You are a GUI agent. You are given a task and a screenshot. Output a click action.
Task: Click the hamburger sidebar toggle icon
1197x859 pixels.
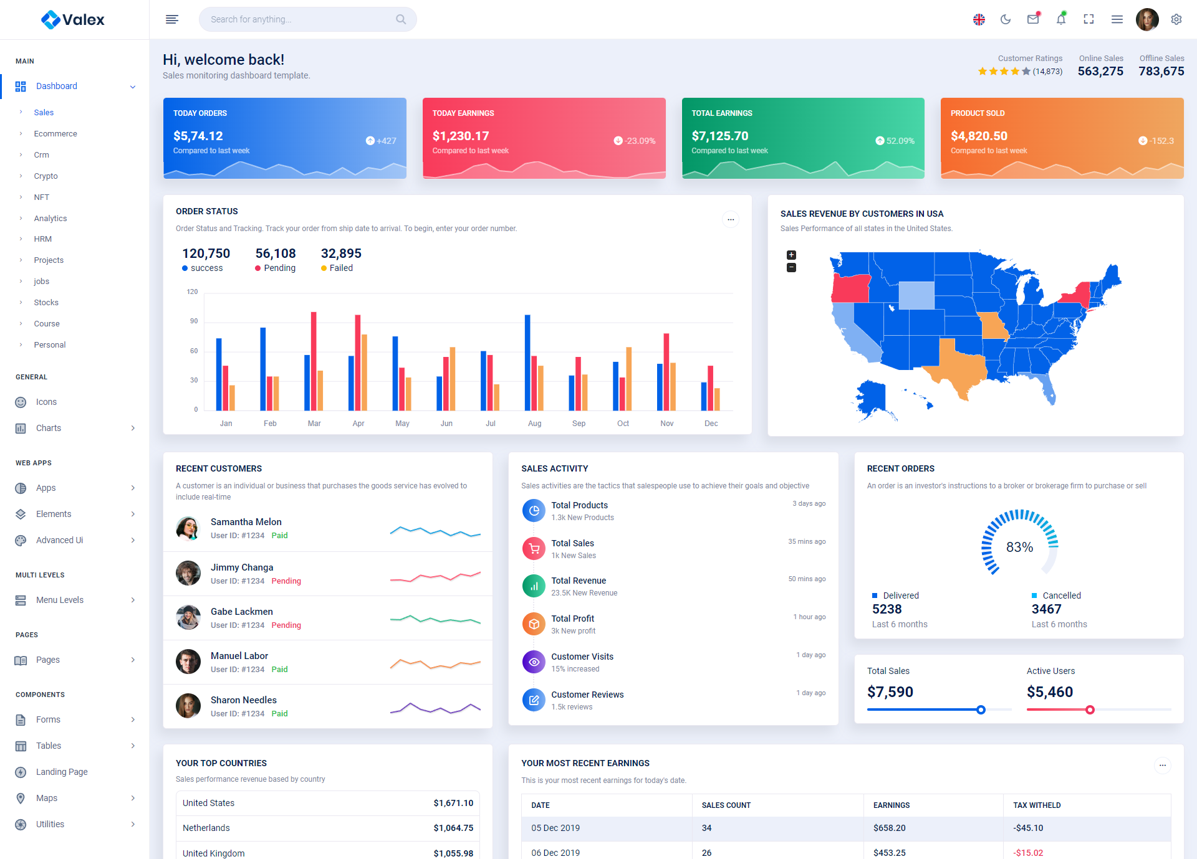(172, 19)
